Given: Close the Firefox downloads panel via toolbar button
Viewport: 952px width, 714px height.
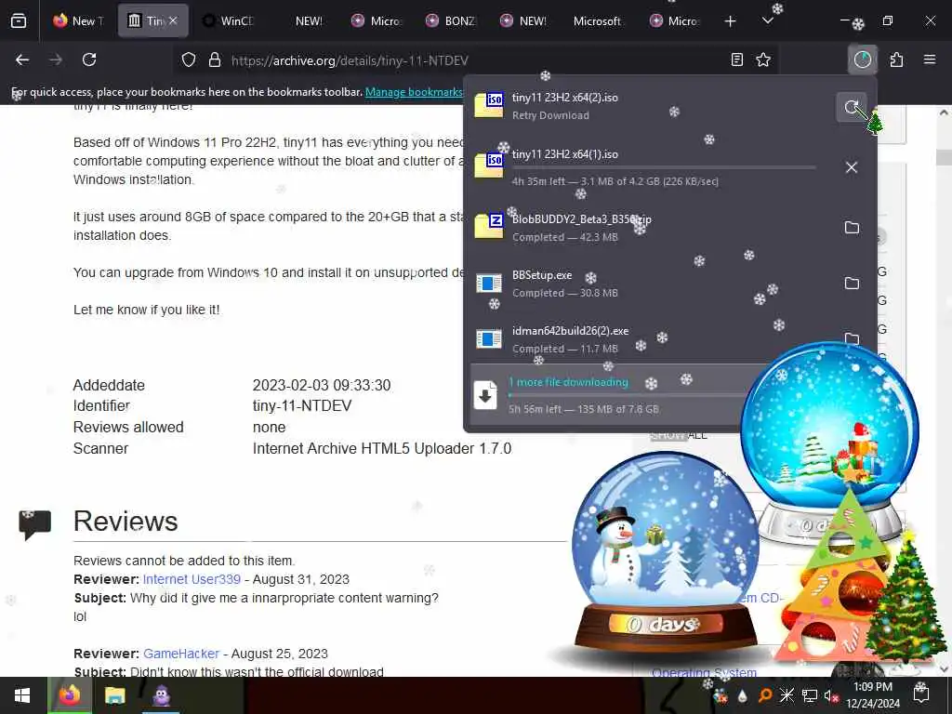Looking at the screenshot, I should pyautogui.click(x=862, y=59).
